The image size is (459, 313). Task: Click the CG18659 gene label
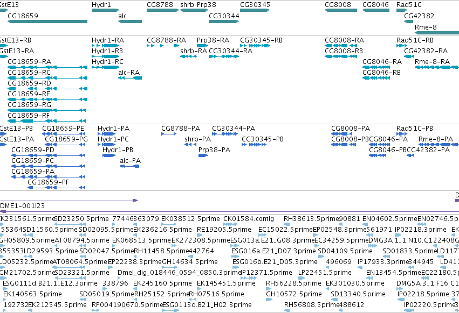tap(23, 16)
